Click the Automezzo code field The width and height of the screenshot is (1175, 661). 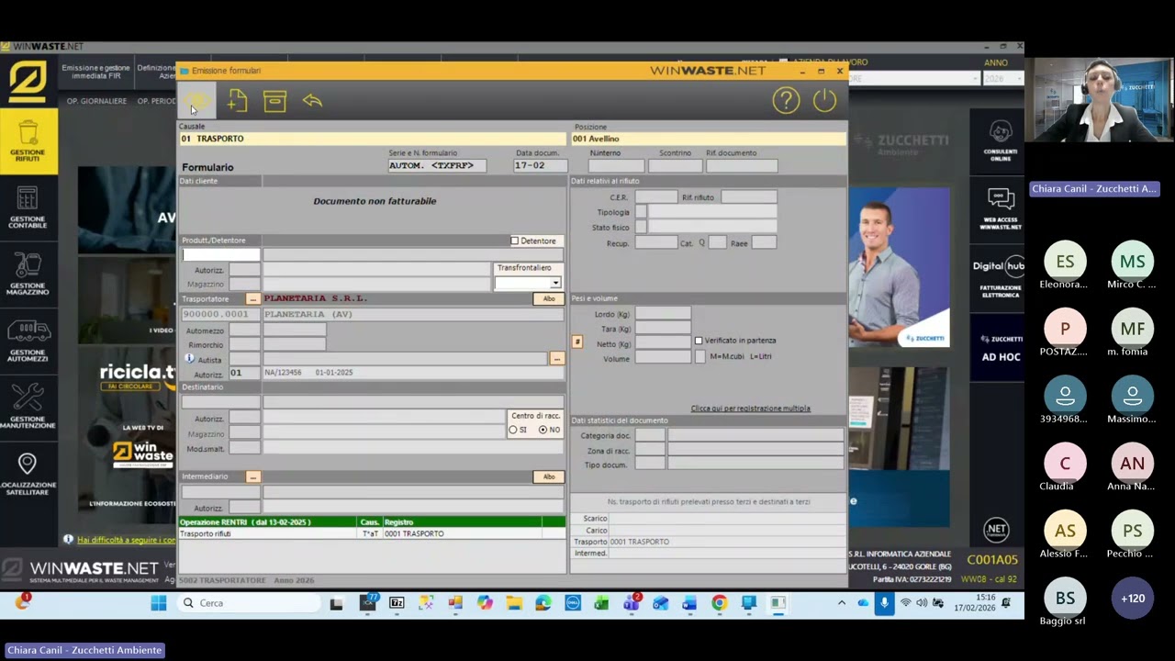(244, 330)
